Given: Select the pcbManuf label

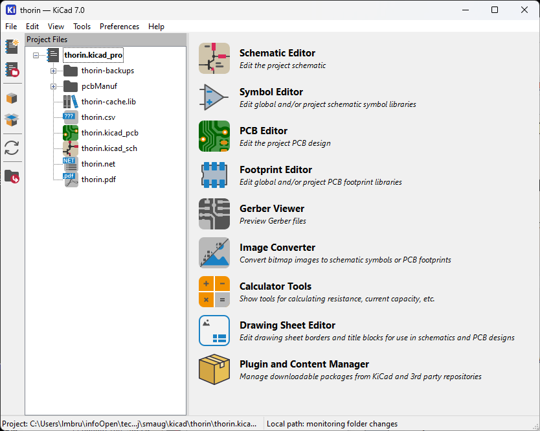Looking at the screenshot, I should [99, 86].
